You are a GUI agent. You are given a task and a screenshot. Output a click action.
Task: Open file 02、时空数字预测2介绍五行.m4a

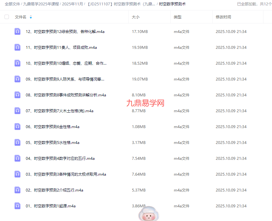pyautogui.click(x=54, y=190)
